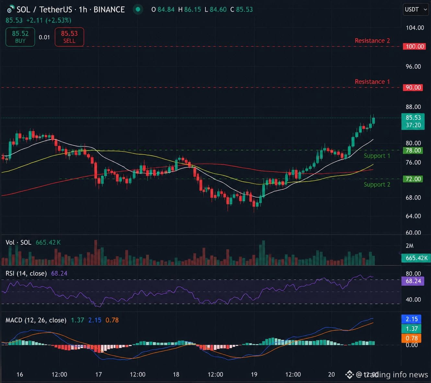Click the 665.42K volume axis tag

(x=416, y=258)
